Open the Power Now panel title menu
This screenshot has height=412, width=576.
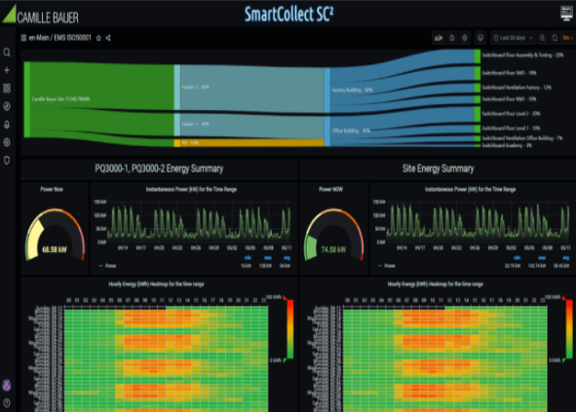pyautogui.click(x=52, y=189)
